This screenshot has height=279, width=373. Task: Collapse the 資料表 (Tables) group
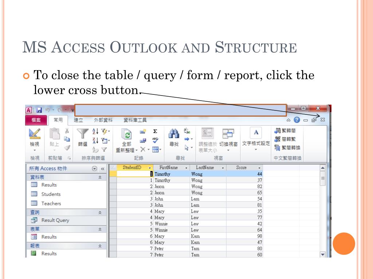(x=100, y=177)
